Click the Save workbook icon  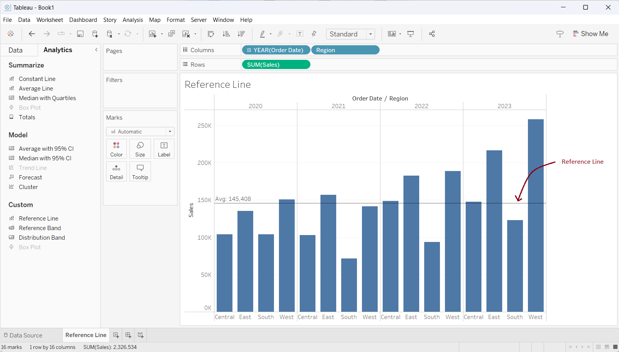(80, 34)
